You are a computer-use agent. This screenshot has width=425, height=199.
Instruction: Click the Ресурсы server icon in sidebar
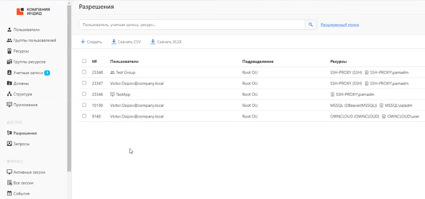click(x=10, y=51)
